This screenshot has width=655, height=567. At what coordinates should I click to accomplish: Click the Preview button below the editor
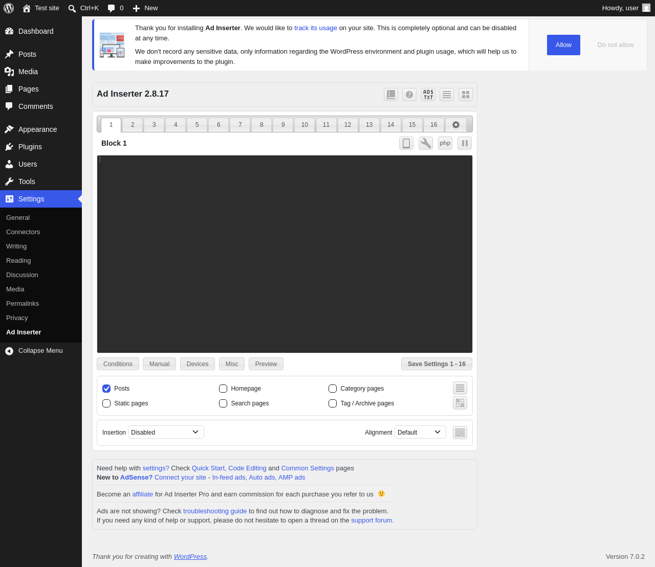pos(266,364)
